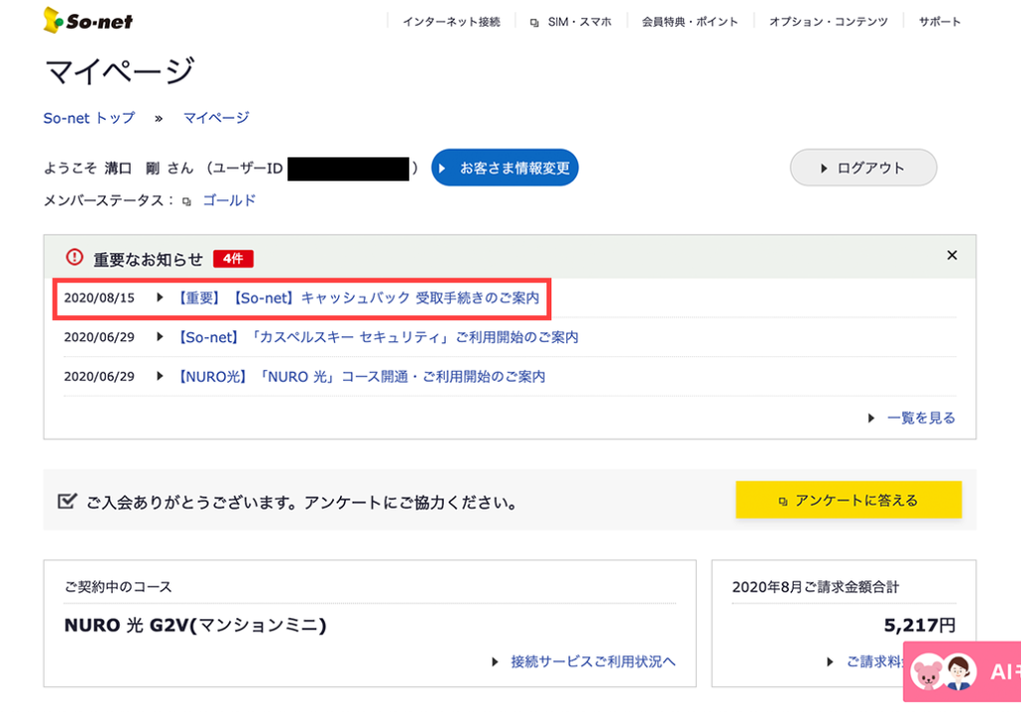Open the カスペルスキー セキュリティ notice link
Viewport: 1021px width, 712px height.
pos(377,337)
